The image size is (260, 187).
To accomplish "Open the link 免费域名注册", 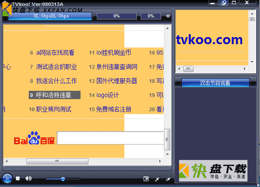I will 114,109.
